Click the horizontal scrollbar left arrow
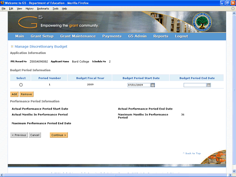 tap(2, 175)
